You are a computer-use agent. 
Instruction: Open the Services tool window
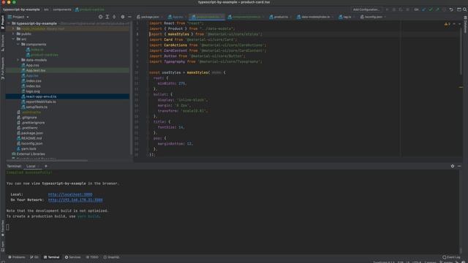tap(73, 257)
